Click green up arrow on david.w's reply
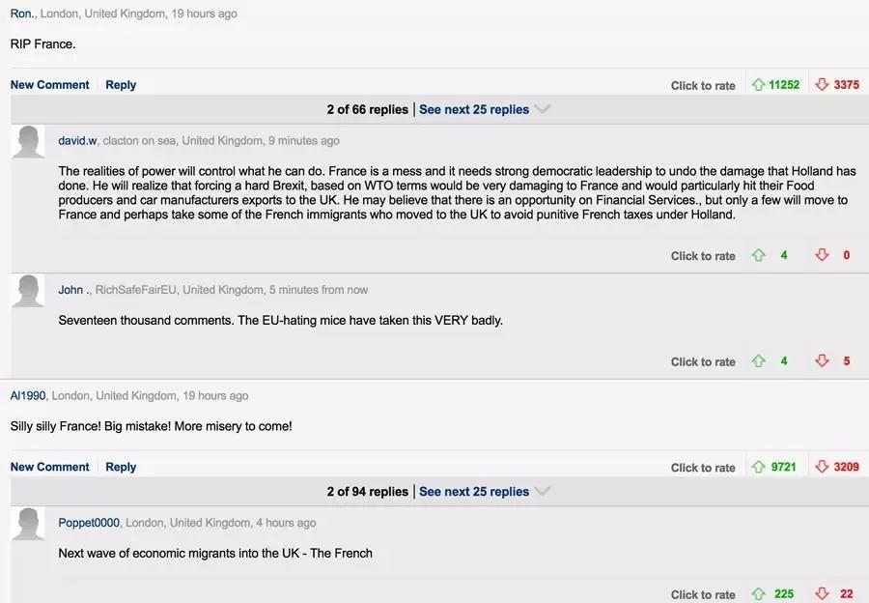The width and height of the screenshot is (869, 603). coord(758,256)
